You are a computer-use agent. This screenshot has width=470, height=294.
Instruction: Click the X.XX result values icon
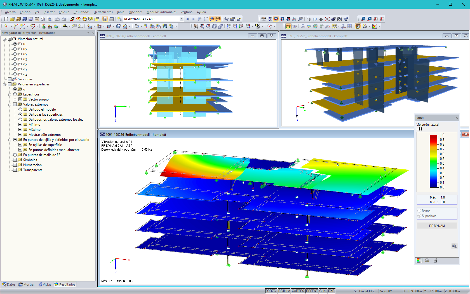(x=218, y=19)
